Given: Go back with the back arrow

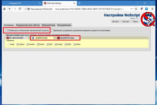Looking at the screenshot, I should [10, 9].
